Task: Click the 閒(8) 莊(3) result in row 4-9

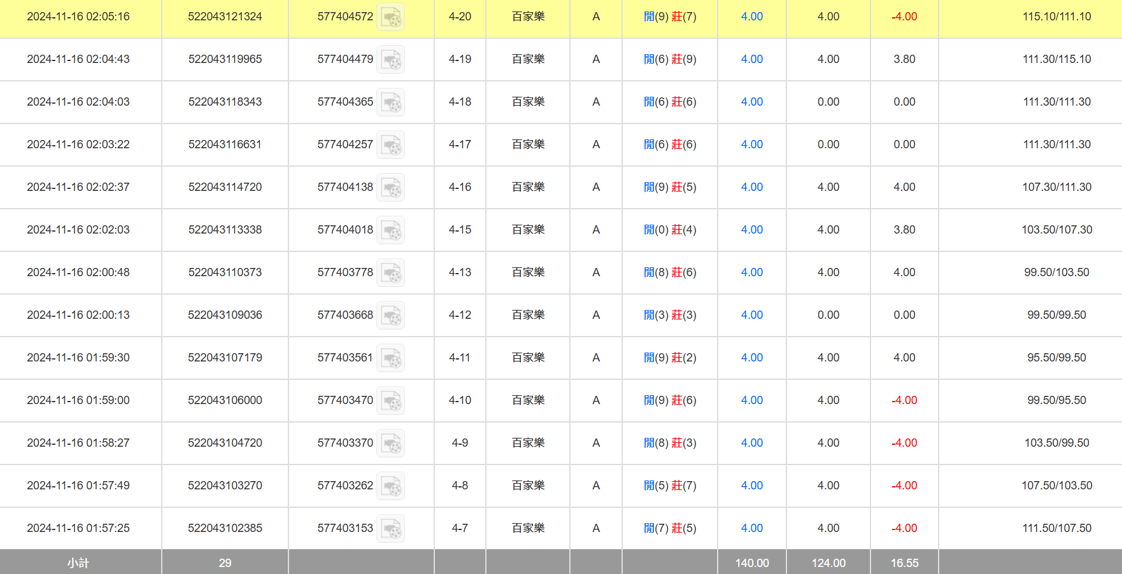Action: (x=670, y=443)
